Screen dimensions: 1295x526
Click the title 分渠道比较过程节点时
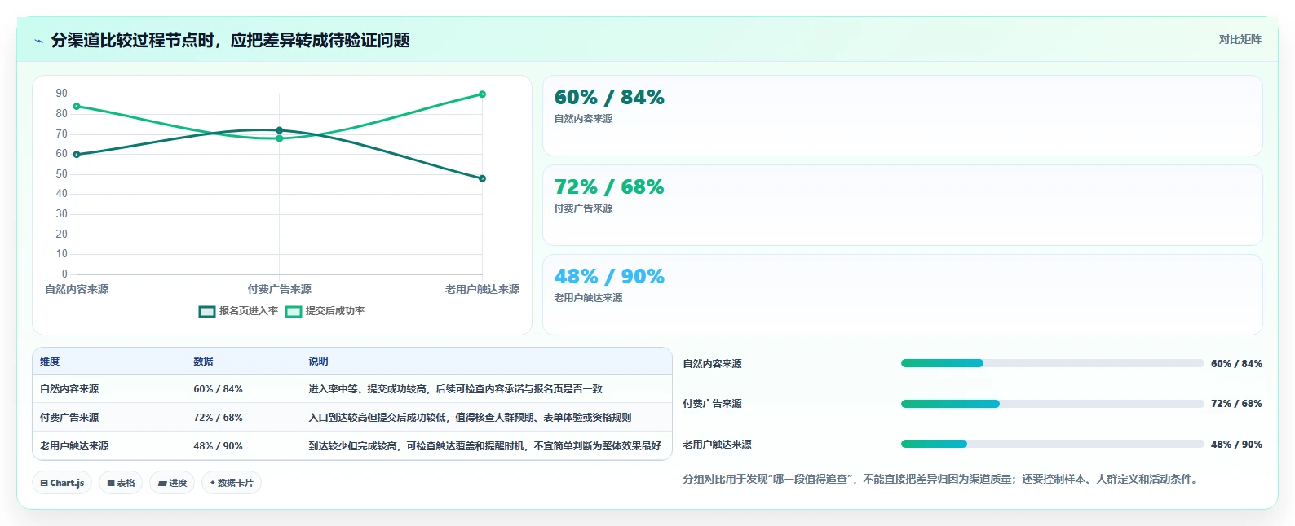230,41
